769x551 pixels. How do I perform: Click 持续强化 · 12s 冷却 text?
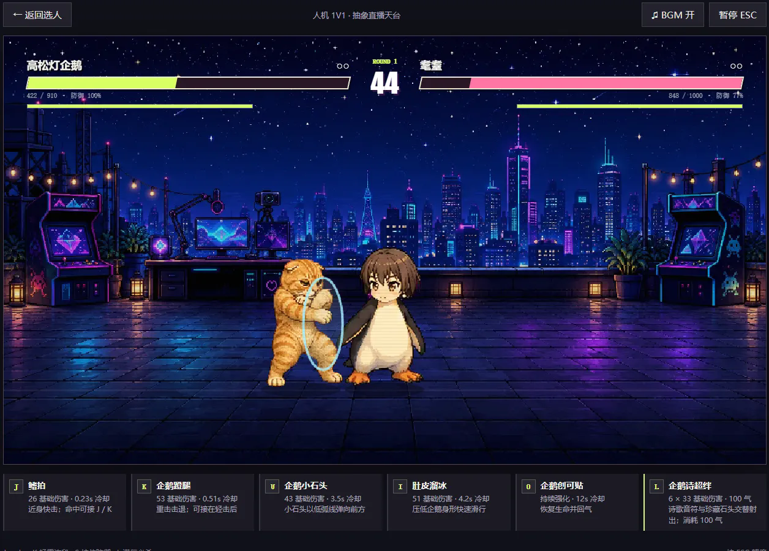572,498
